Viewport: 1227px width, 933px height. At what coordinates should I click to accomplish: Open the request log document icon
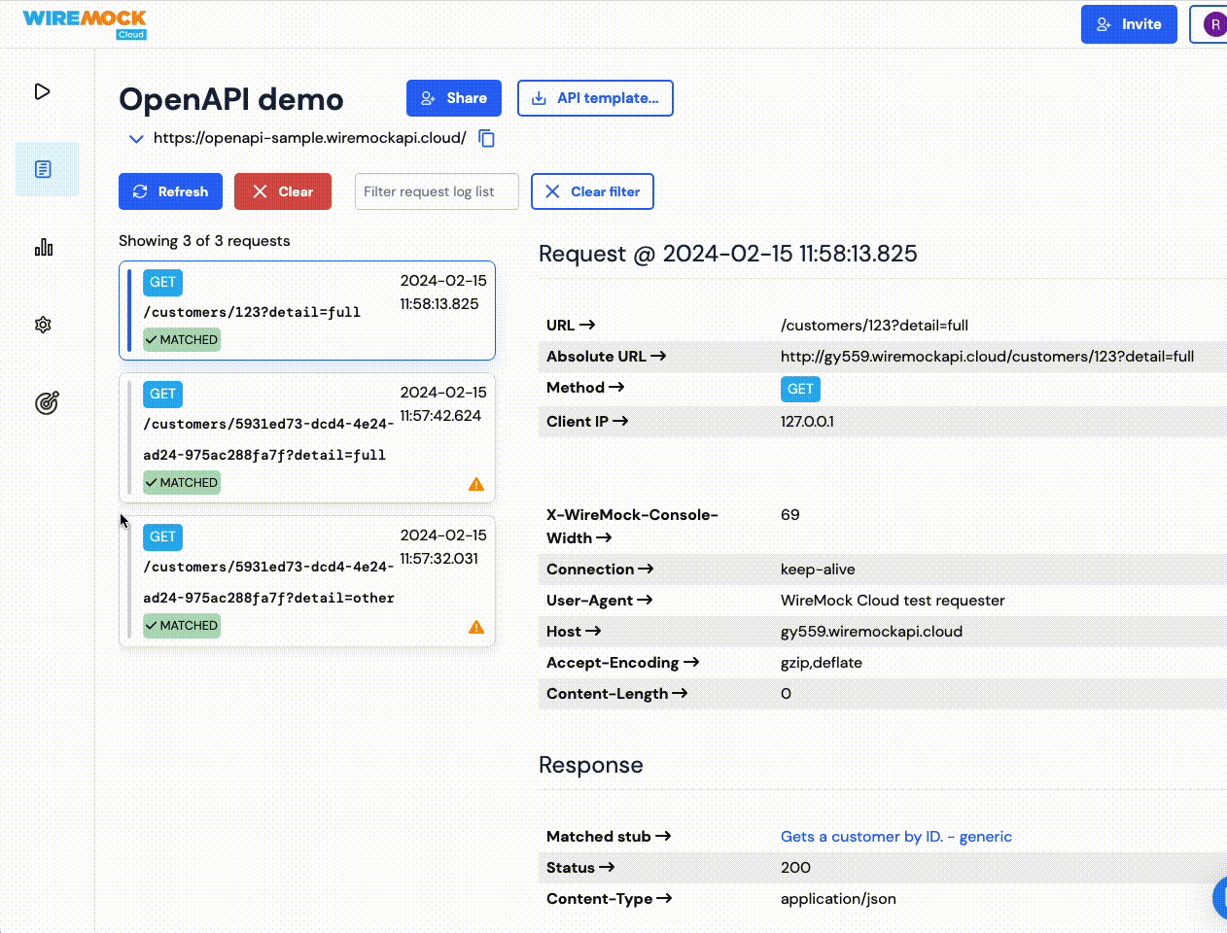[43, 169]
